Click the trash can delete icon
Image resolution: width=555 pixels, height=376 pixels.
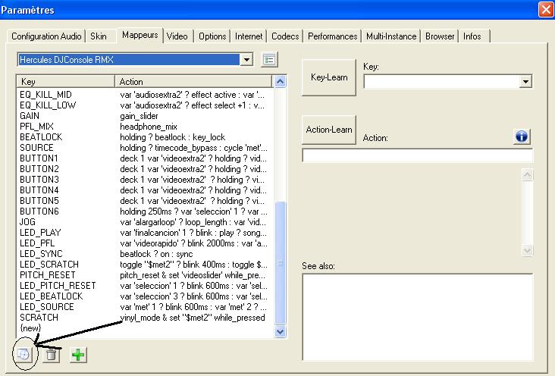pyautogui.click(x=51, y=354)
